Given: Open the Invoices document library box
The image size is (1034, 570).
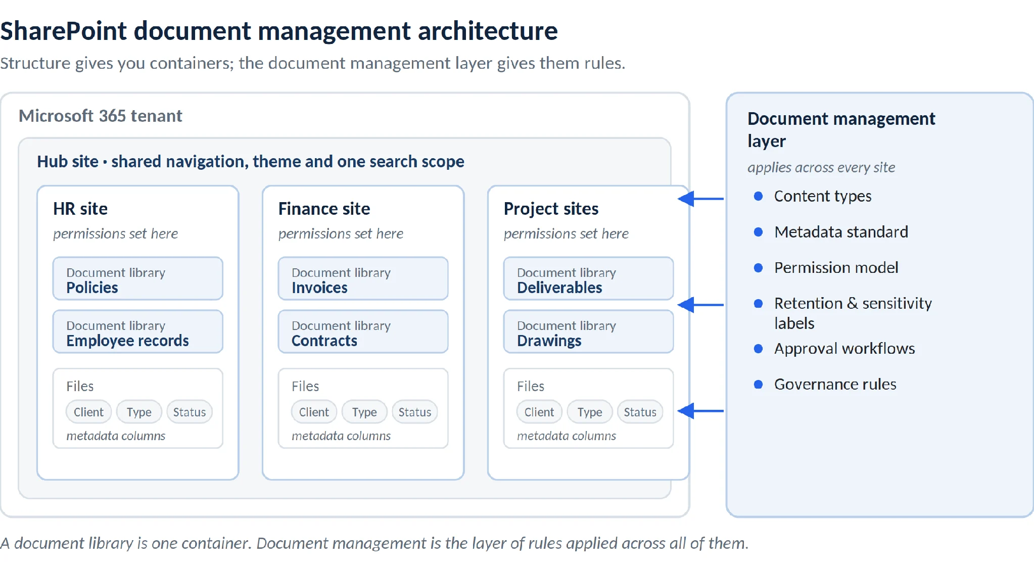Looking at the screenshot, I should (363, 278).
